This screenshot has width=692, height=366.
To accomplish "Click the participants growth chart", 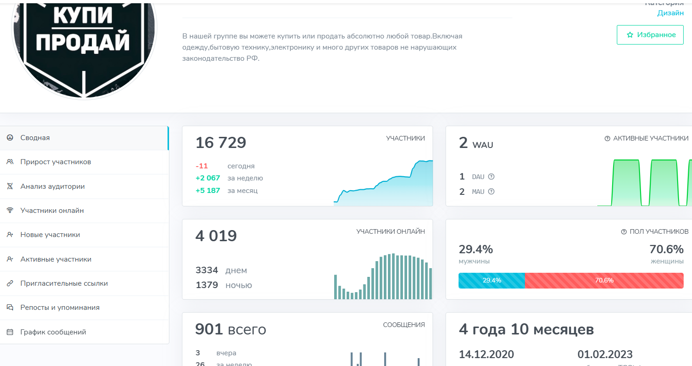I will click(383, 183).
